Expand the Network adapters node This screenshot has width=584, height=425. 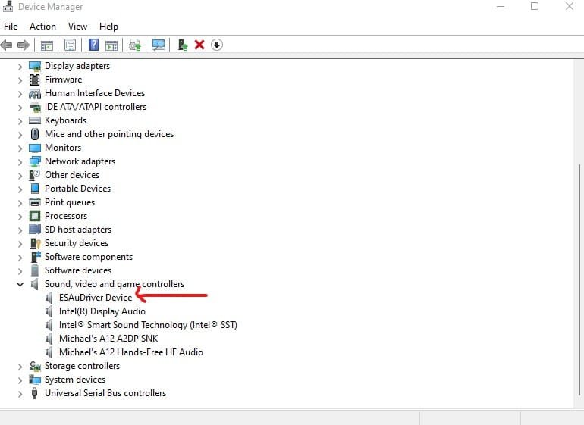[x=20, y=161]
